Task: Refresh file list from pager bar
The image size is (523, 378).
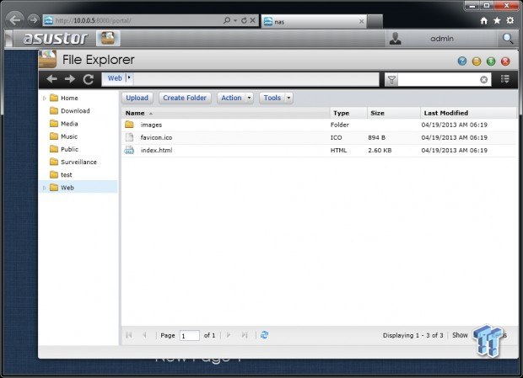Action: point(264,335)
